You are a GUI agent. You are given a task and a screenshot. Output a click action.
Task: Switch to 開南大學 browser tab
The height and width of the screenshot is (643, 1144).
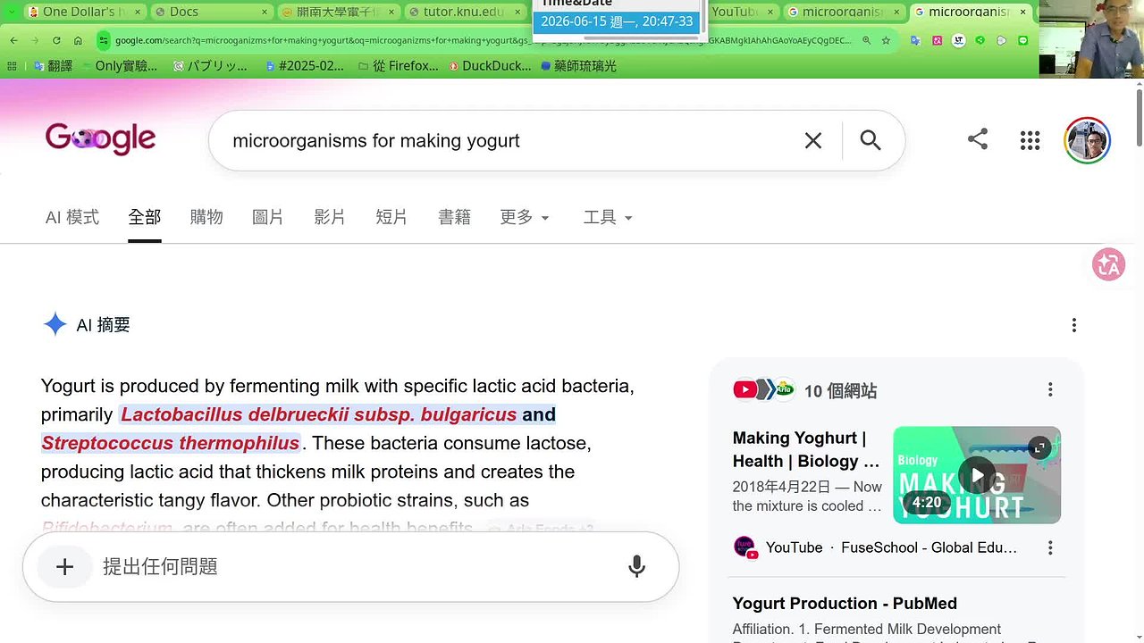click(337, 13)
